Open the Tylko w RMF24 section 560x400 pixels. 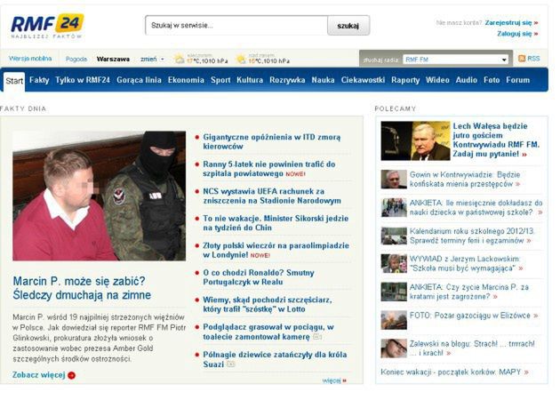click(83, 80)
